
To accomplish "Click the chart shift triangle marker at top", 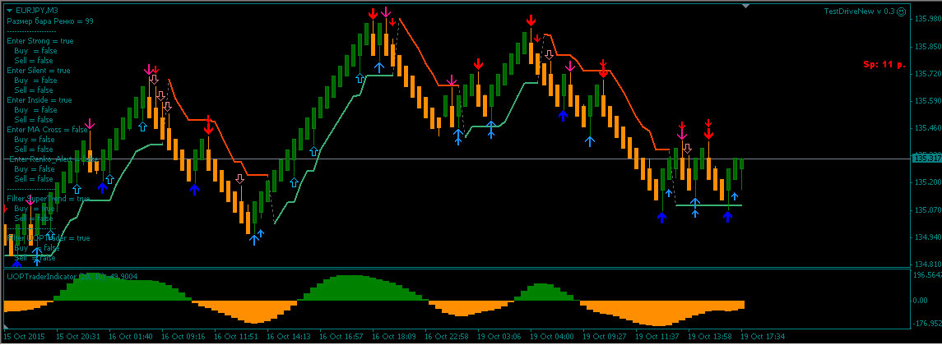I will click(746, 6).
